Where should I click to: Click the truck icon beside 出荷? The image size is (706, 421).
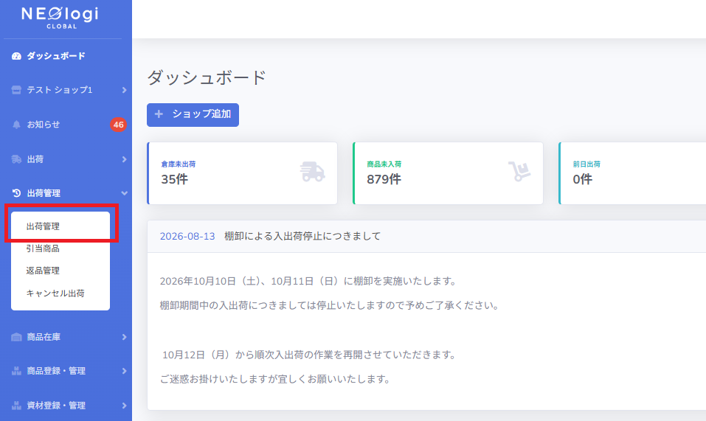click(x=16, y=159)
